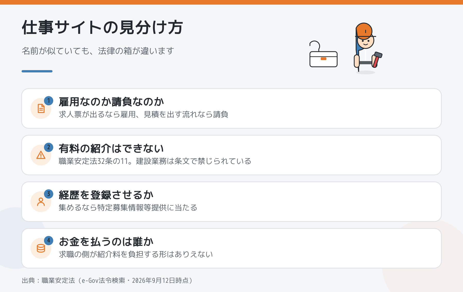Click the heading 雇用なのか請負なのか

[111, 102]
